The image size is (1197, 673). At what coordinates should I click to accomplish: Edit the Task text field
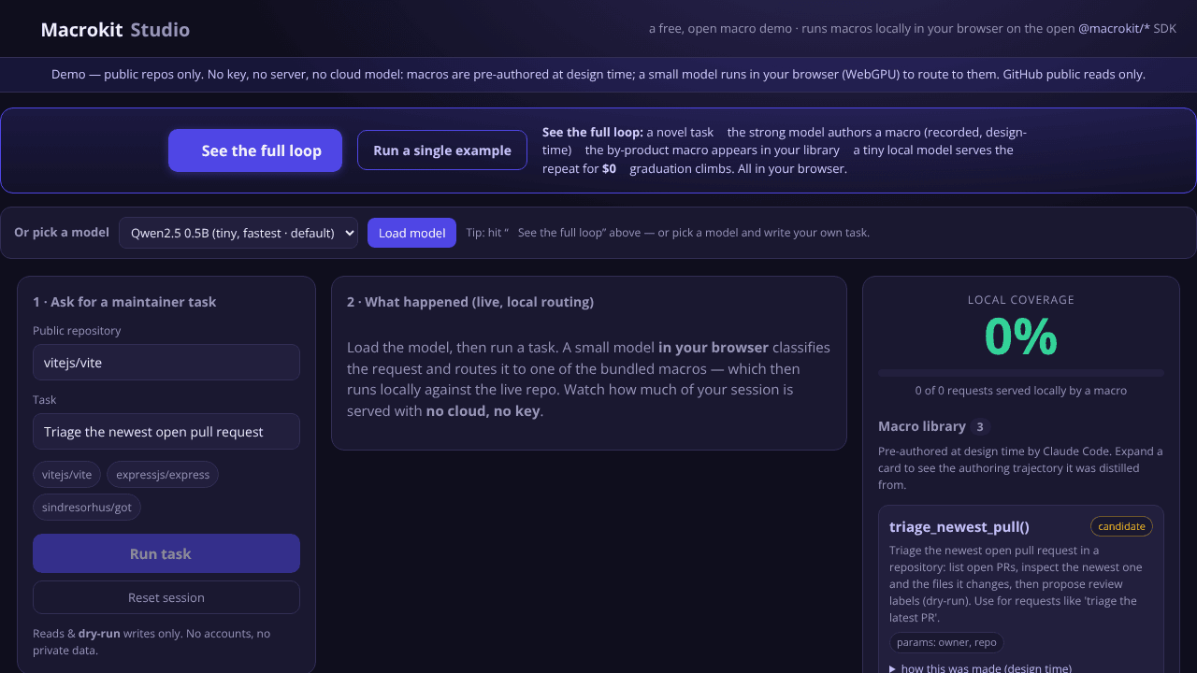pyautogui.click(x=166, y=432)
